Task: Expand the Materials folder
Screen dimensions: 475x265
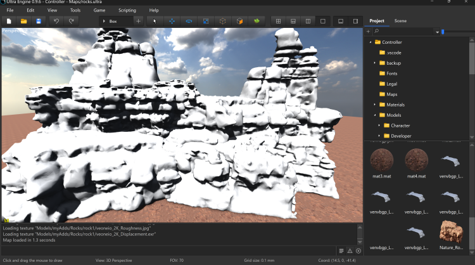Action: 374,105
